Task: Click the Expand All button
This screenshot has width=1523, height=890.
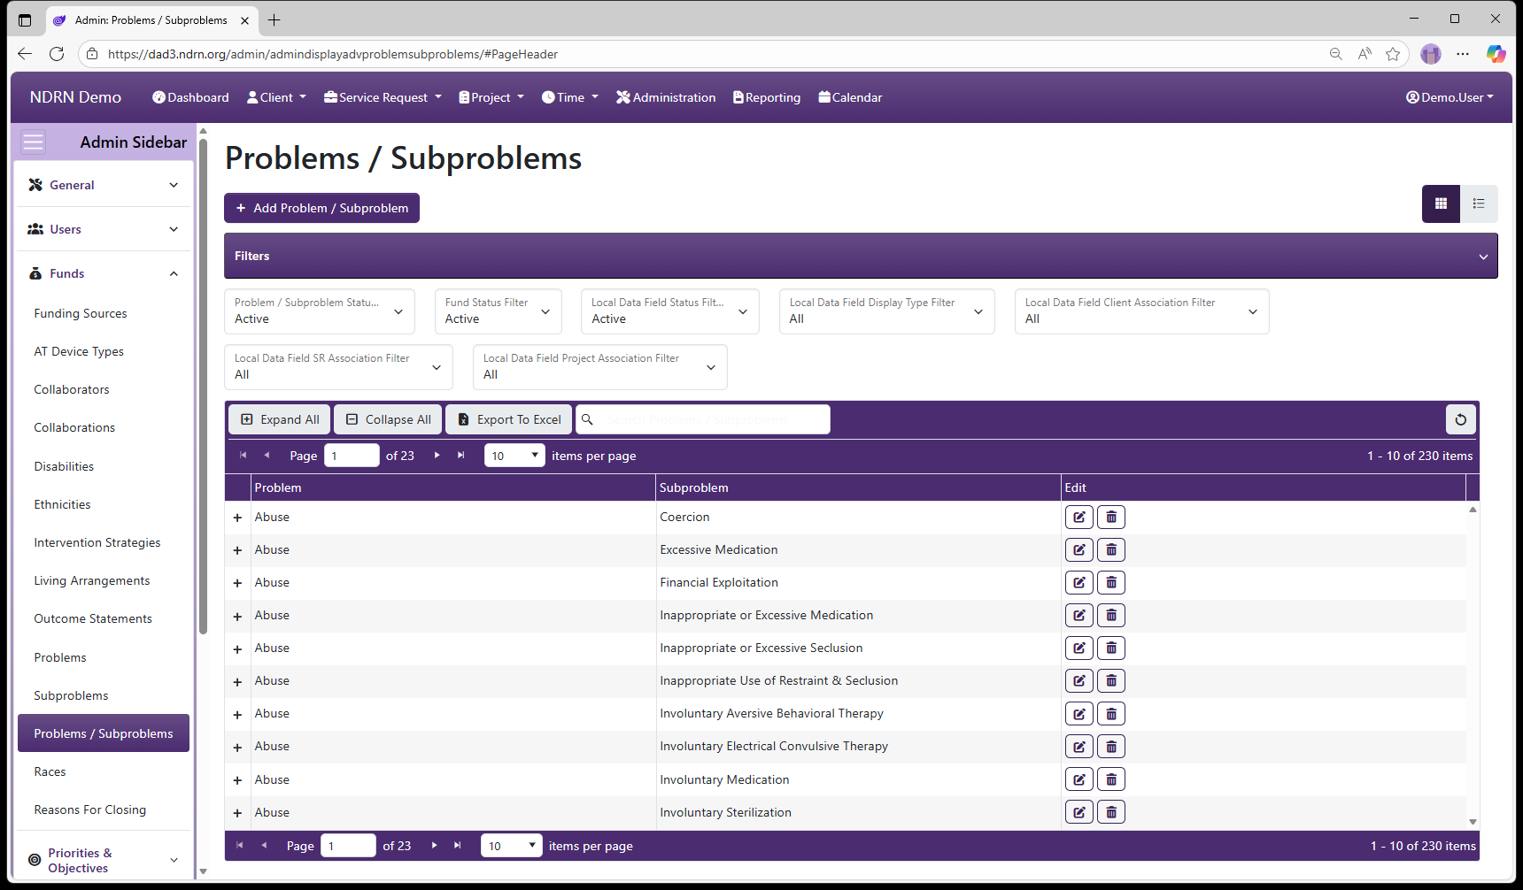Action: pyautogui.click(x=280, y=419)
